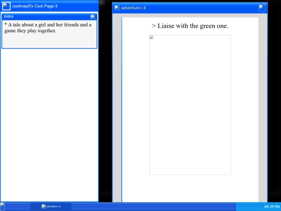This screenshot has width=281, height=211.
Task: Click the INFO panel header label
Action: [x=9, y=17]
